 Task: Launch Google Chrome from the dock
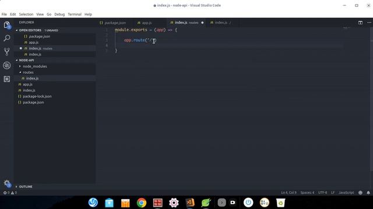(142, 203)
